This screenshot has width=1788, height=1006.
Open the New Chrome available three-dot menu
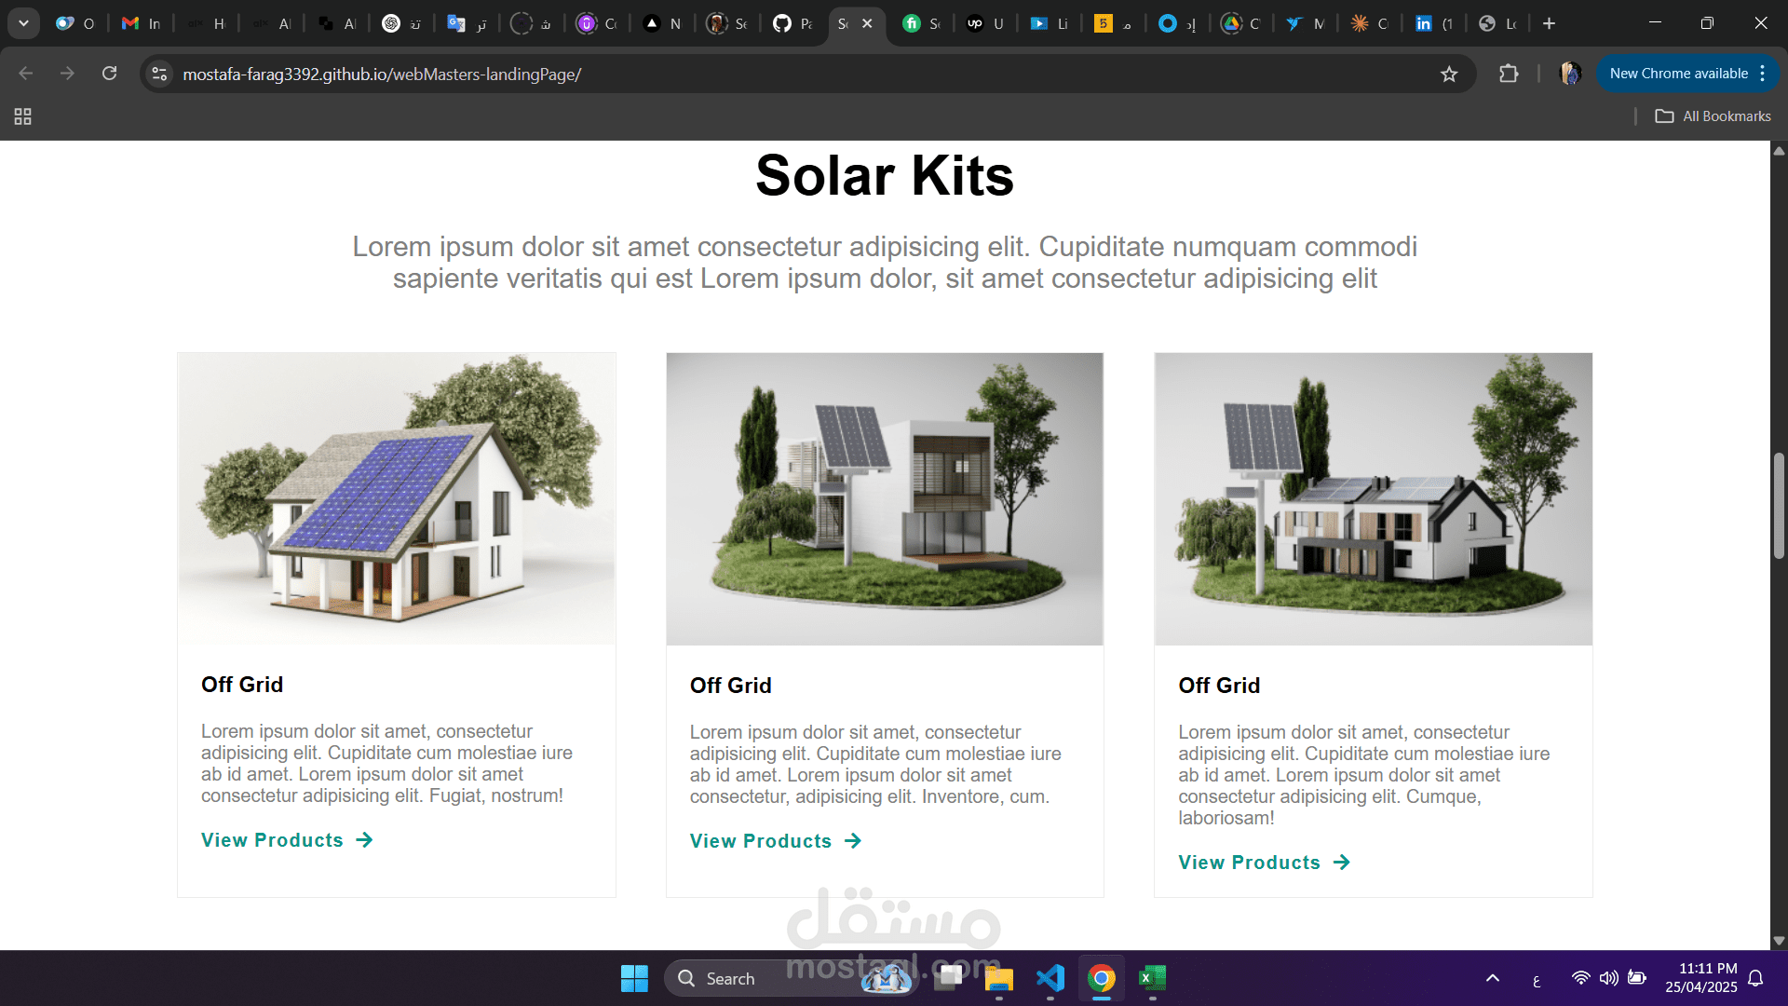coord(1763,74)
